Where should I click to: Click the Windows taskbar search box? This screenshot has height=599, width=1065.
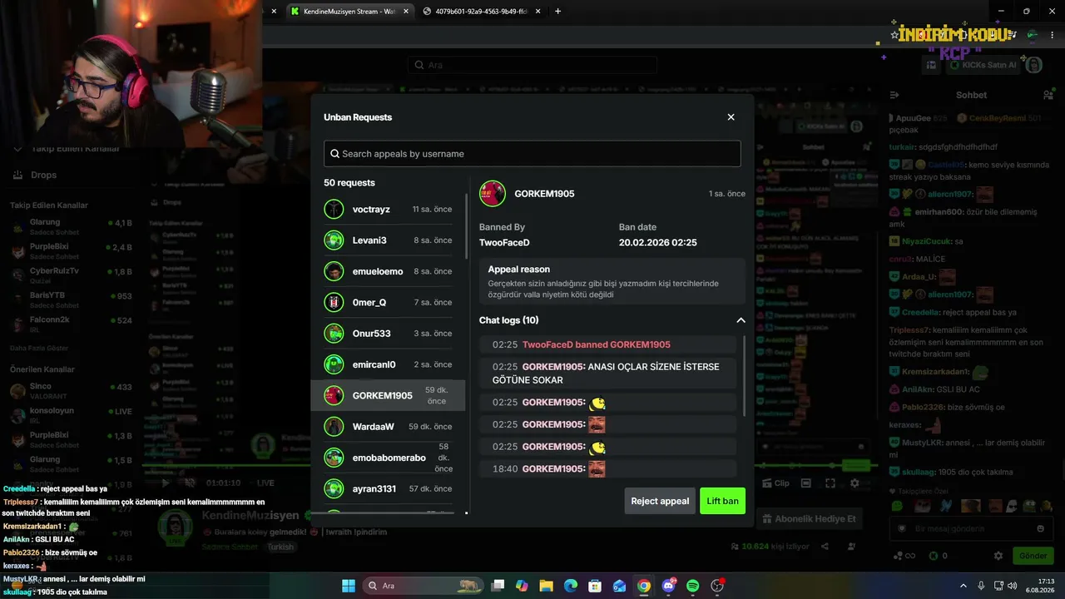pos(424,586)
